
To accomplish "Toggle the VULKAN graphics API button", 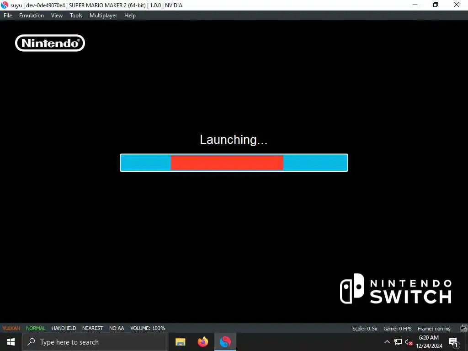I will pos(11,328).
